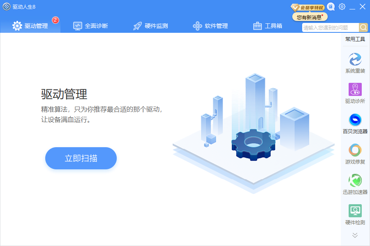The height and width of the screenshot is (246, 370).
Task: Click the 立即扫描 button
Action: coord(81,158)
